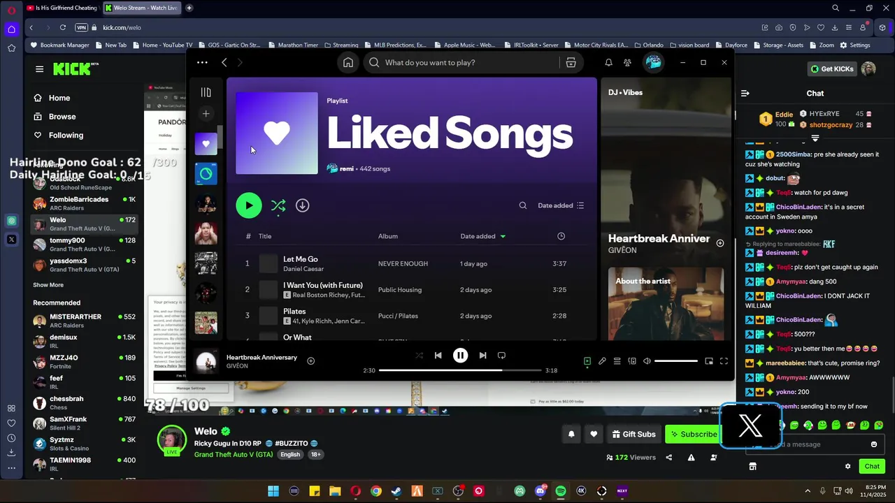Open the Public Housing album link
The image size is (895, 503).
(x=400, y=290)
